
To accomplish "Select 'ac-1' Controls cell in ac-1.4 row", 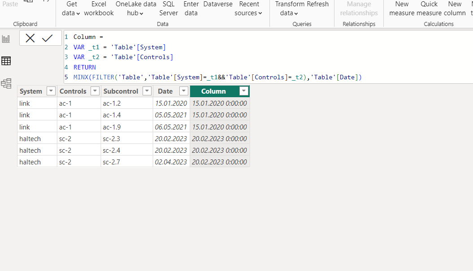I will [79, 115].
